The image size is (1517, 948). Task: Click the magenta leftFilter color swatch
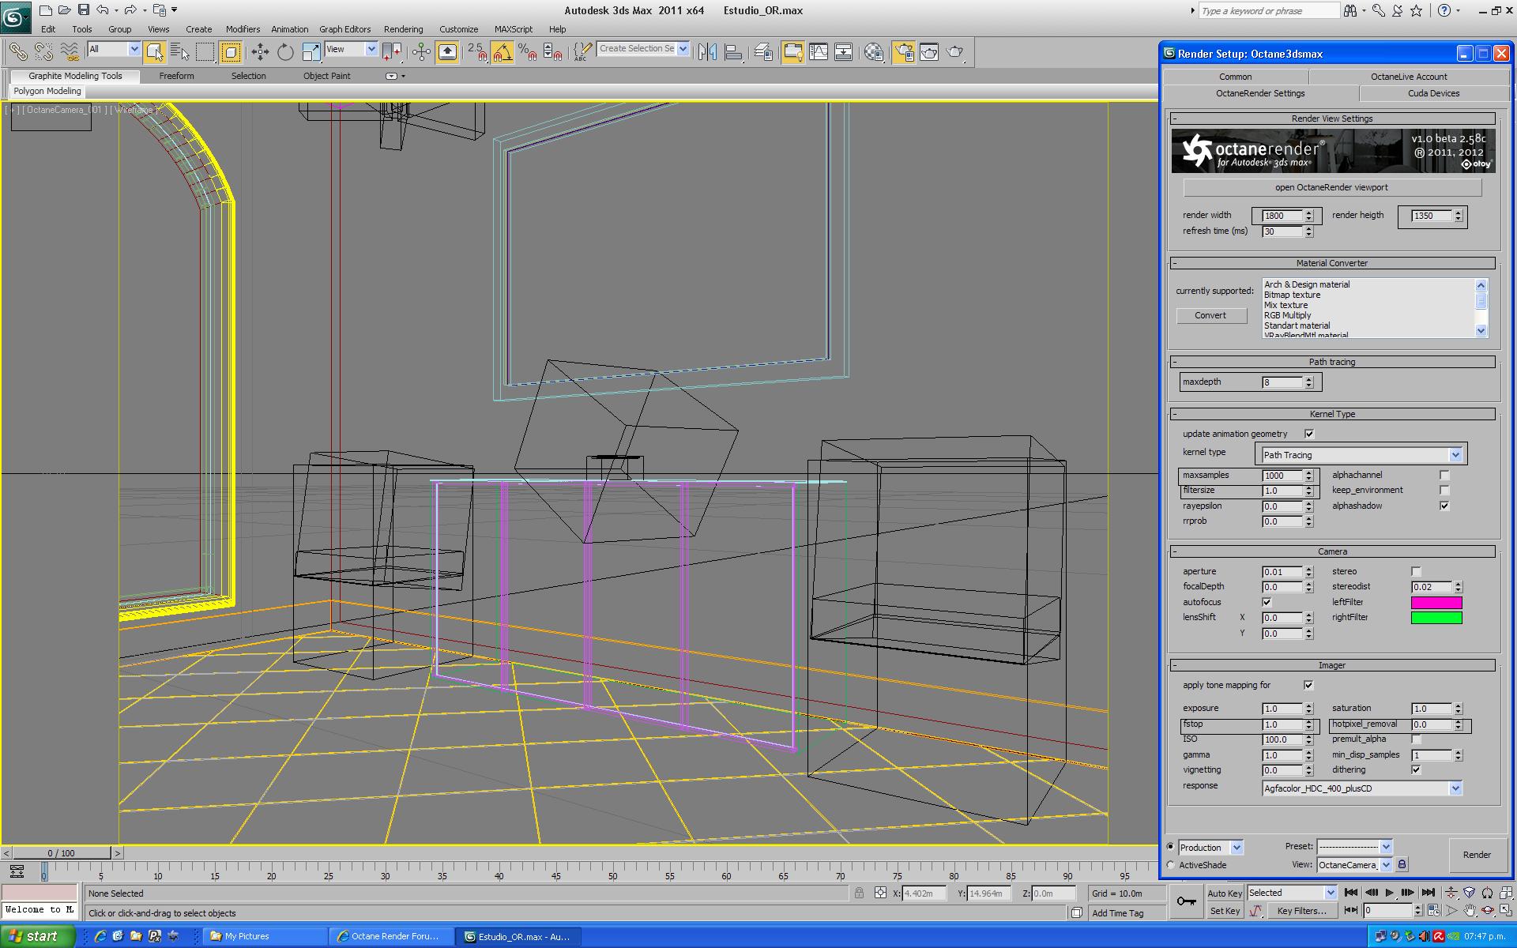(x=1436, y=603)
